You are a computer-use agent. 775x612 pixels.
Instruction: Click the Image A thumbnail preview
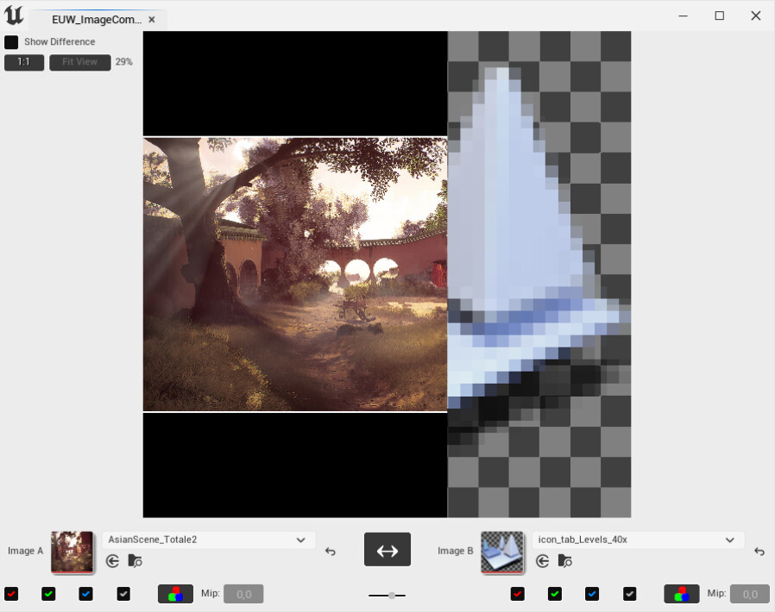pos(72,553)
